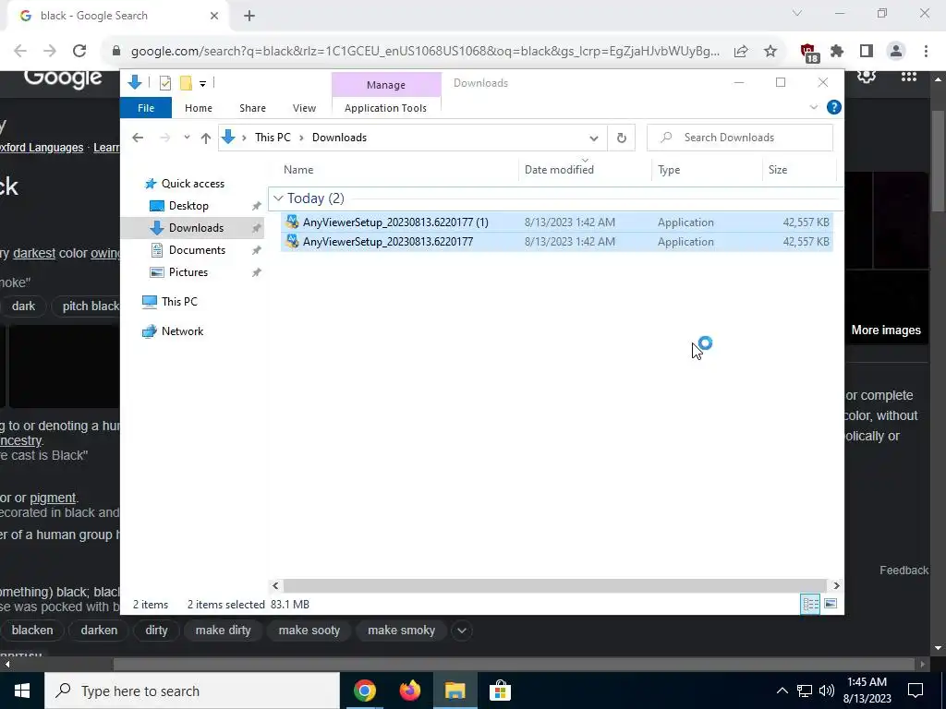This screenshot has width=946, height=709.
Task: Open a new Chrome tab
Action: coord(249,16)
